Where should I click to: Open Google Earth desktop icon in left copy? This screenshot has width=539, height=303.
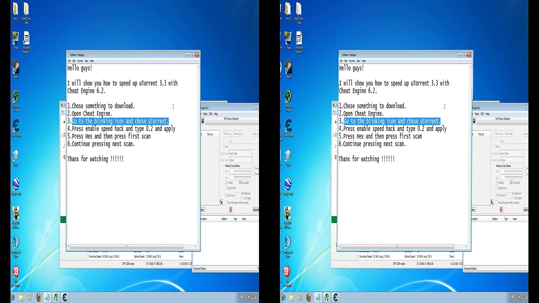tap(16, 186)
